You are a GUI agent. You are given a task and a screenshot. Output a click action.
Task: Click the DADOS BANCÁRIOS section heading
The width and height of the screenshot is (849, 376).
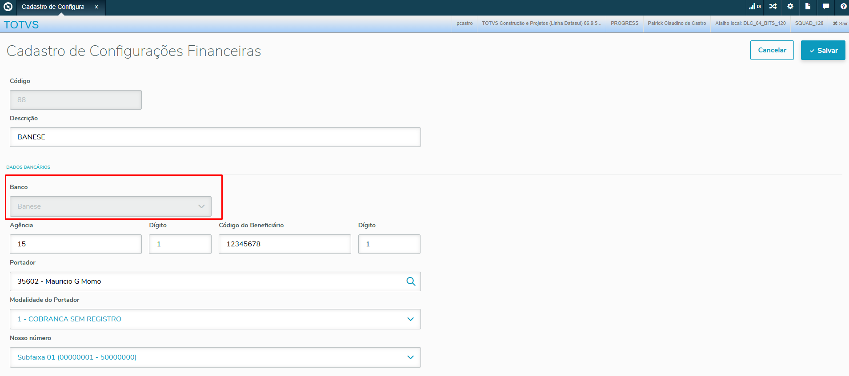click(x=28, y=167)
